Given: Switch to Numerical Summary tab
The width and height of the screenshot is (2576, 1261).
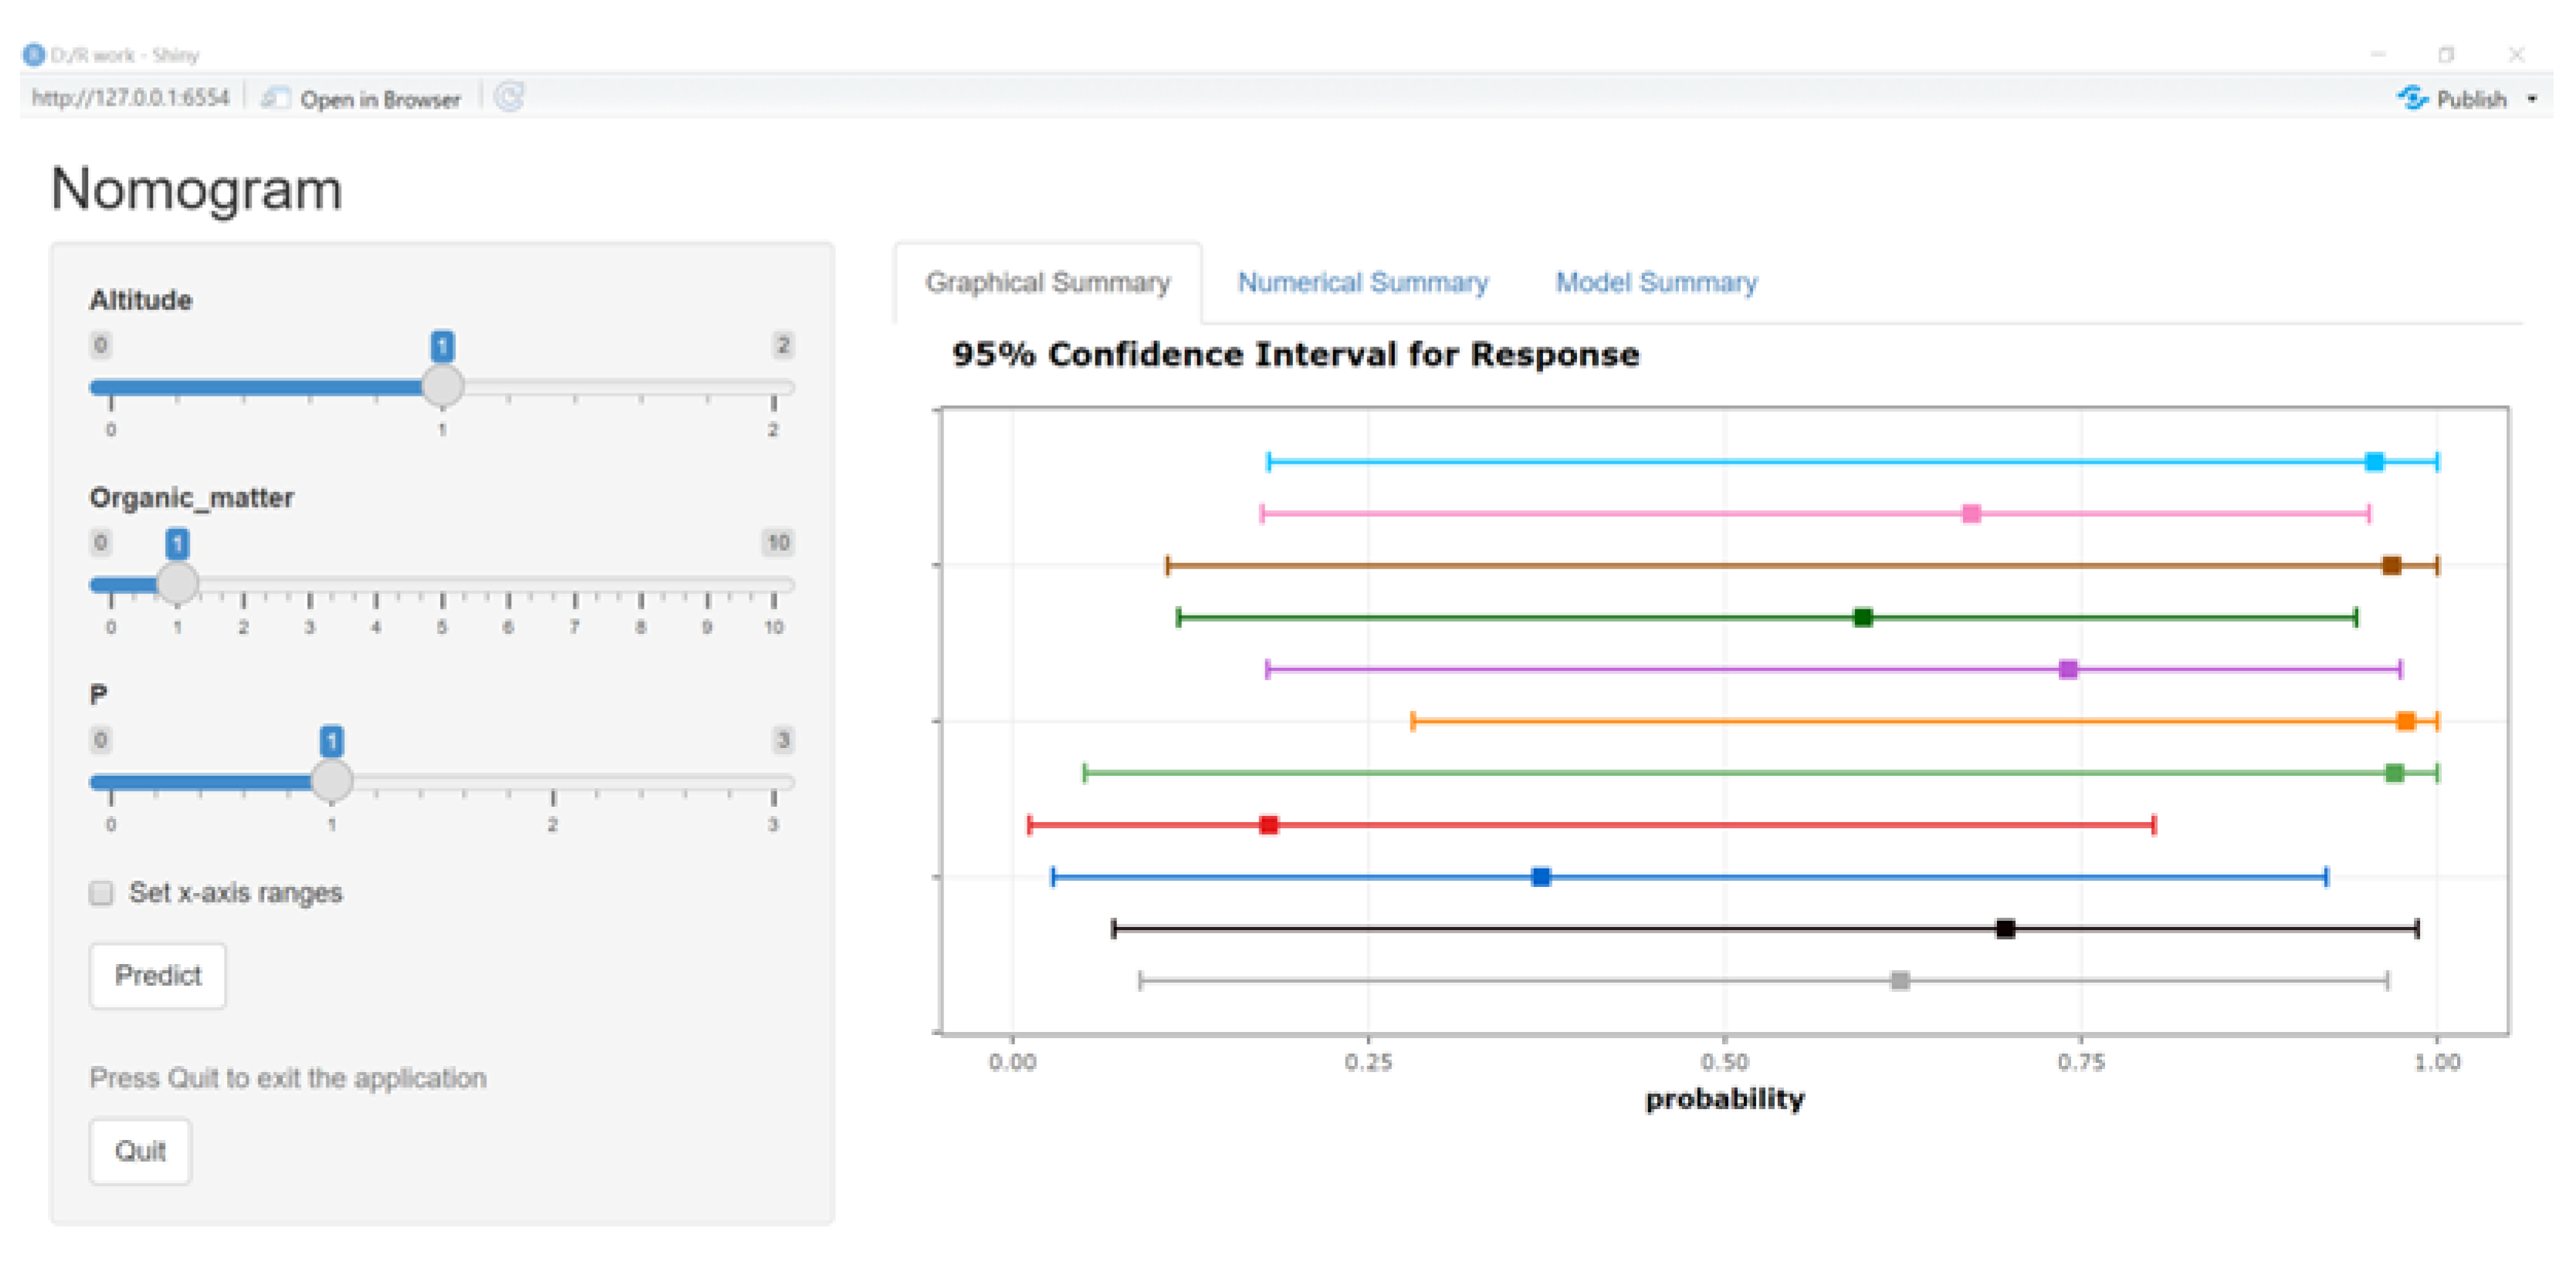Looking at the screenshot, I should click(1362, 283).
